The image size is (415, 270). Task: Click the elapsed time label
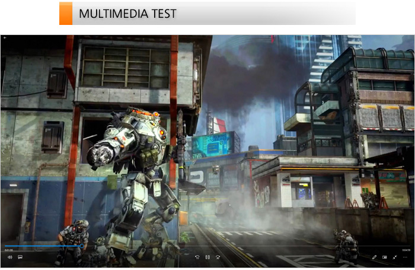[x=9, y=250]
